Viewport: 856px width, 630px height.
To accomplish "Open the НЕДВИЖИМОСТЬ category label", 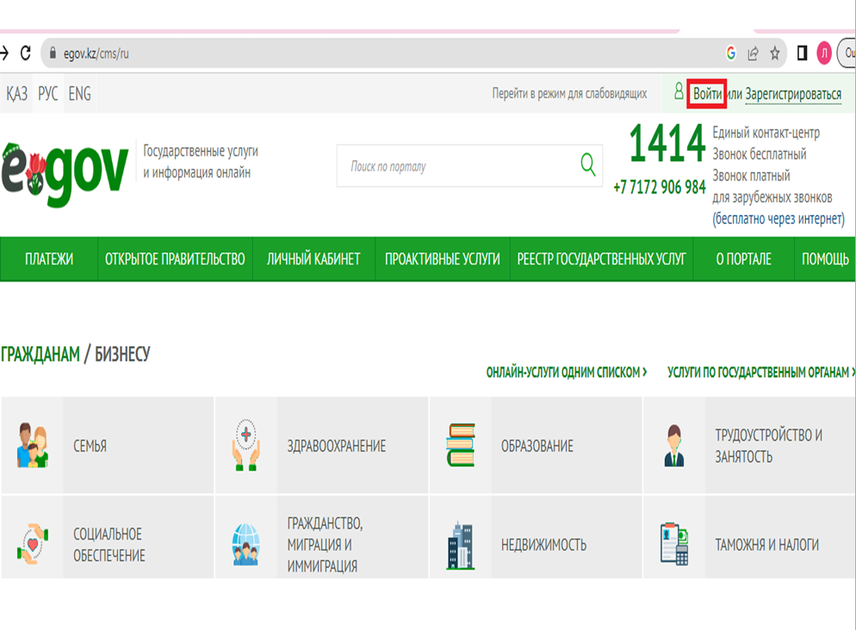I will 543,544.
